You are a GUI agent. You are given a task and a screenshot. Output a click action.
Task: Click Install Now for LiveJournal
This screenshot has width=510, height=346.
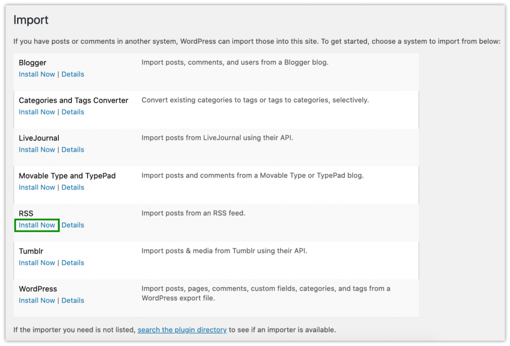(37, 149)
